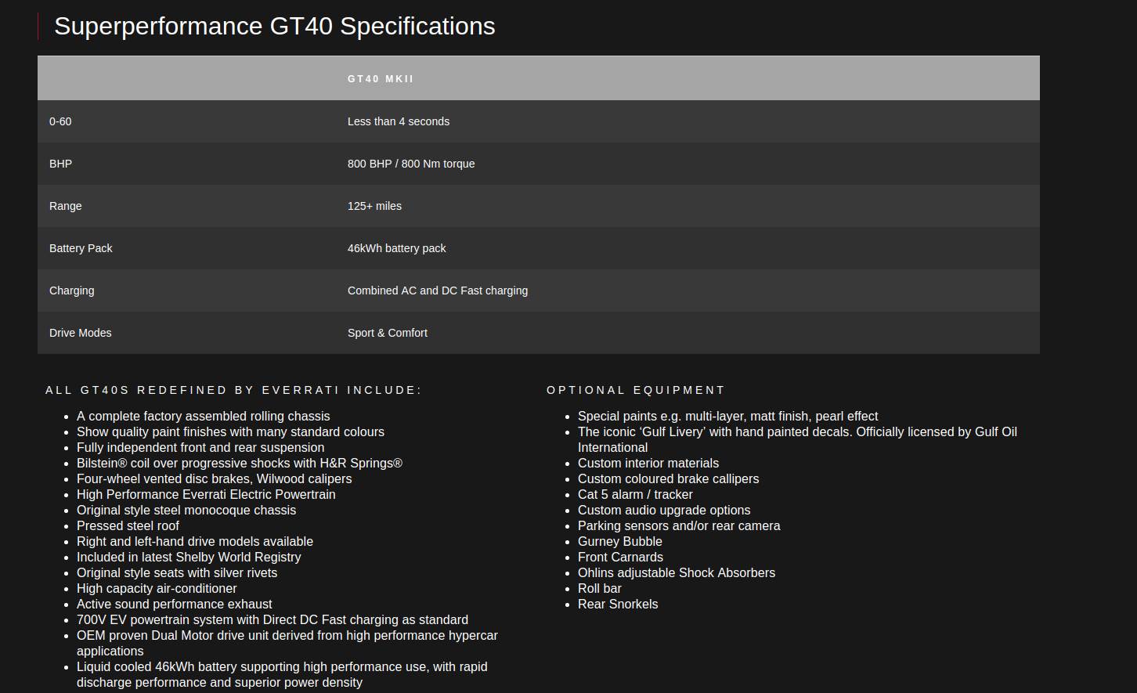Viewport: 1137px width, 693px height.
Task: Click the Charging row label
Action: click(x=72, y=291)
